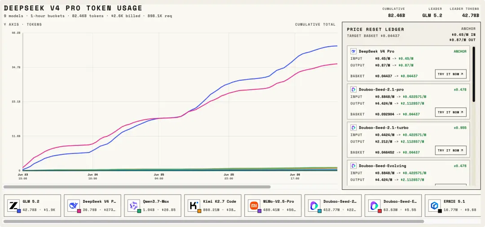Image resolution: width=485 pixels, height=227 pixels.
Task: Click the Target Basket $0.04437 text
Action: [x=373, y=36]
